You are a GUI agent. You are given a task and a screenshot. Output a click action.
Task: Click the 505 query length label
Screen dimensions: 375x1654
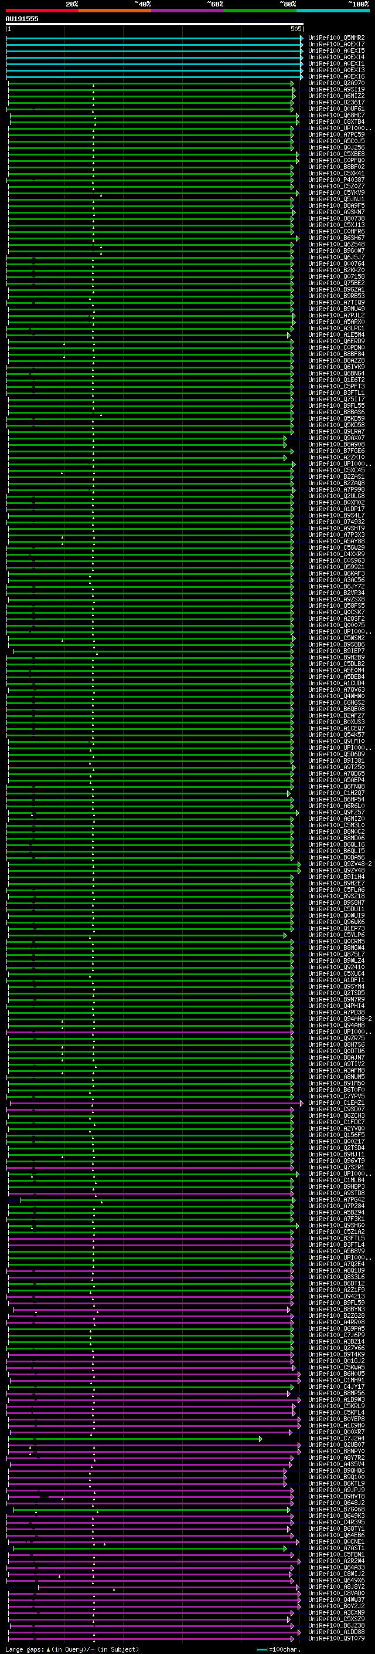295,29
